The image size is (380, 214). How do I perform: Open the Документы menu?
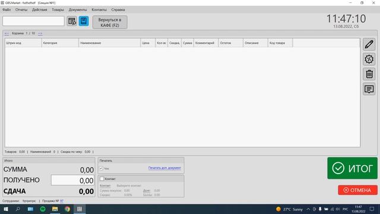78,10
